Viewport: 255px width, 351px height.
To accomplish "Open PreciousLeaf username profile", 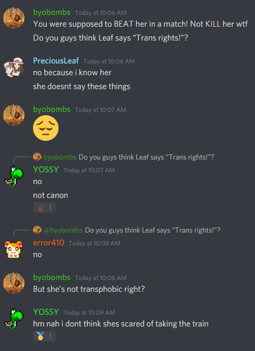I will [56, 61].
